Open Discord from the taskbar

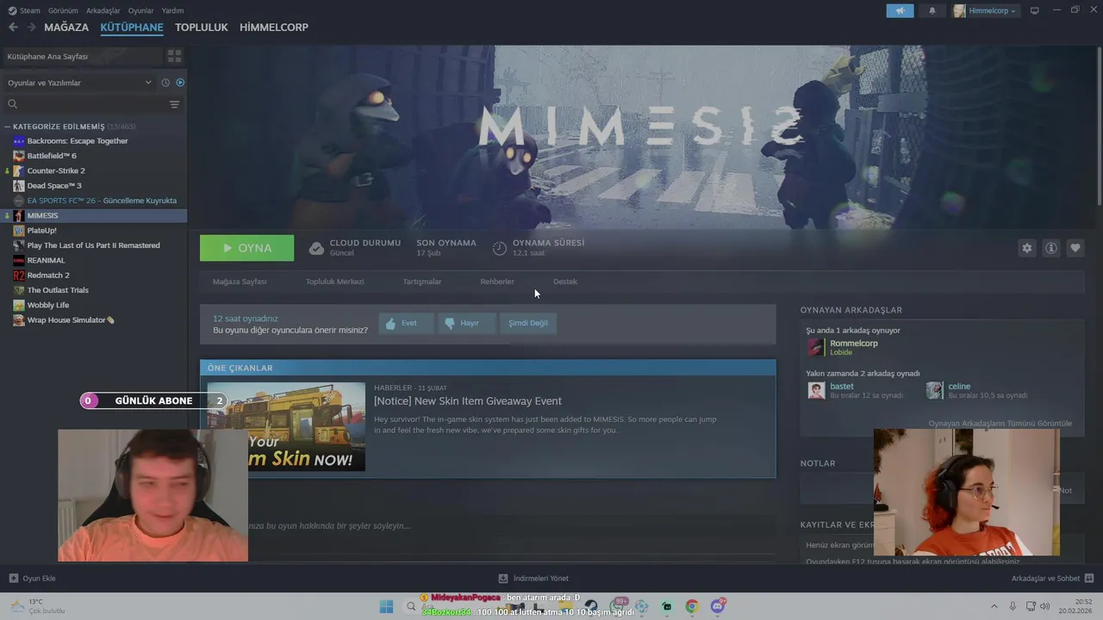(717, 606)
